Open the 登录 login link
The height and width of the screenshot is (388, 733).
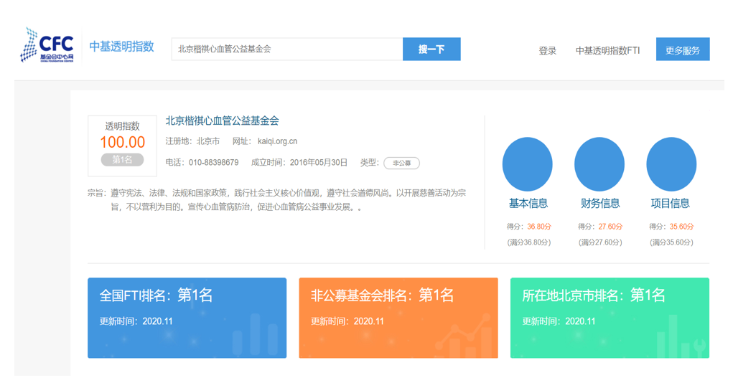(x=547, y=50)
